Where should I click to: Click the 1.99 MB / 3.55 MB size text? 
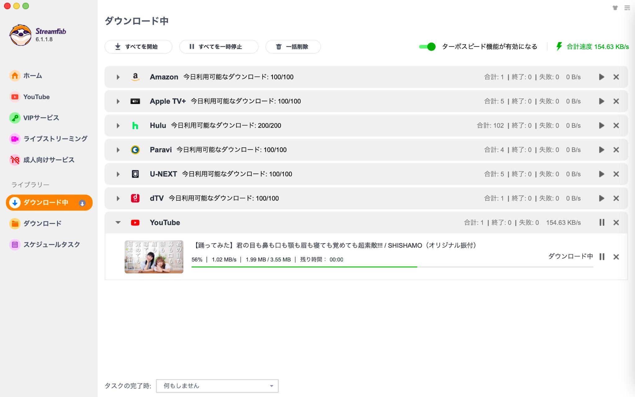[x=268, y=260]
